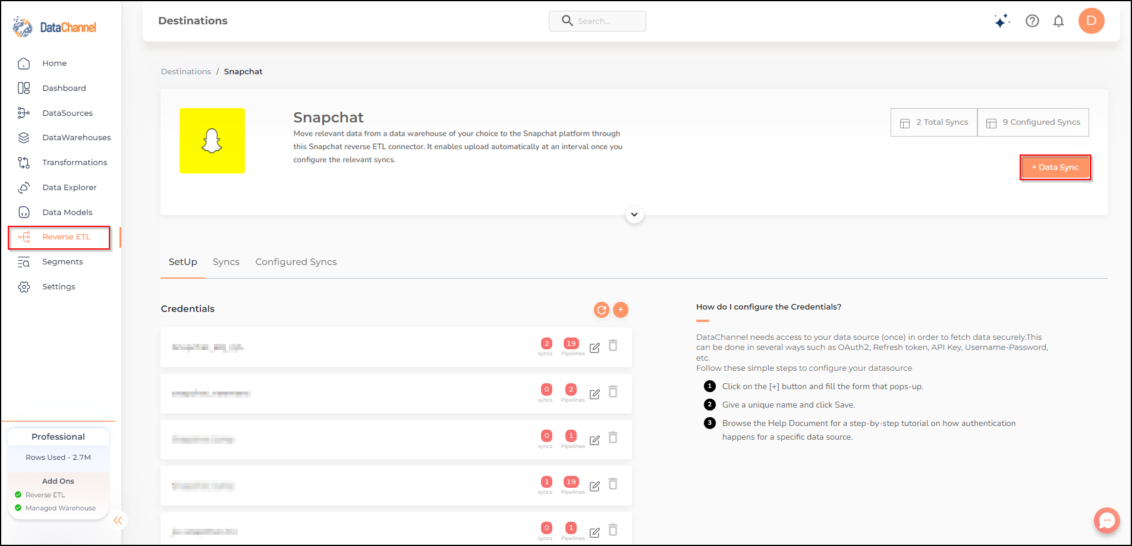The height and width of the screenshot is (546, 1132).
Task: Open the 2 Total Syncs box
Action: (x=934, y=122)
